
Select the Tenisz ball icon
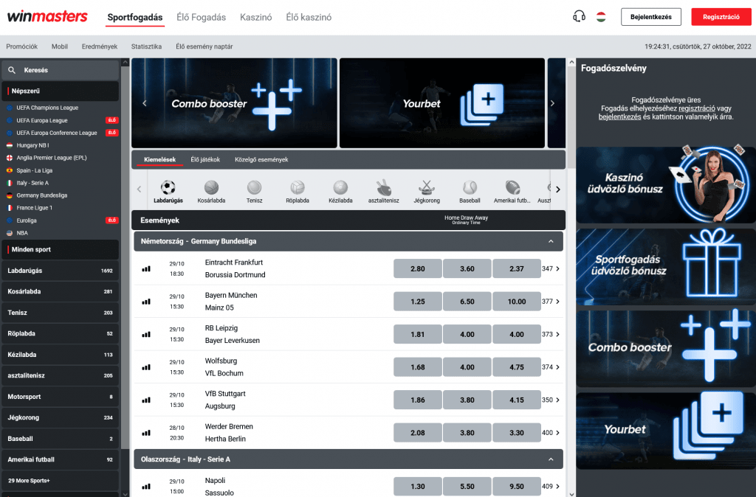(254, 187)
